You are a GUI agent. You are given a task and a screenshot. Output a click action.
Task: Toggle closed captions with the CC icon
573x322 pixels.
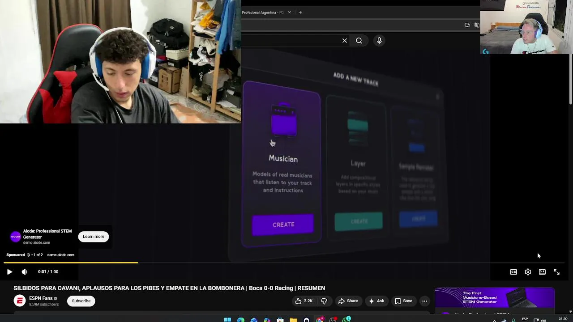513,272
